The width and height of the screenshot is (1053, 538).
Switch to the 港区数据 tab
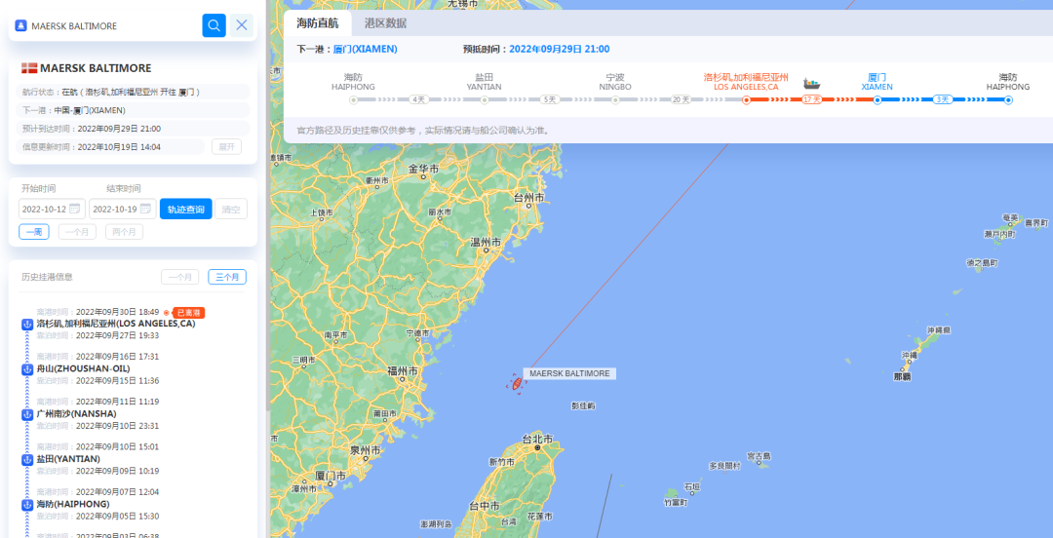pos(385,23)
